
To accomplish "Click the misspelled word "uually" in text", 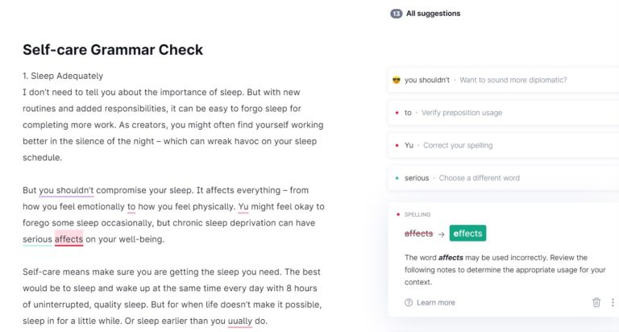I will [x=240, y=321].
